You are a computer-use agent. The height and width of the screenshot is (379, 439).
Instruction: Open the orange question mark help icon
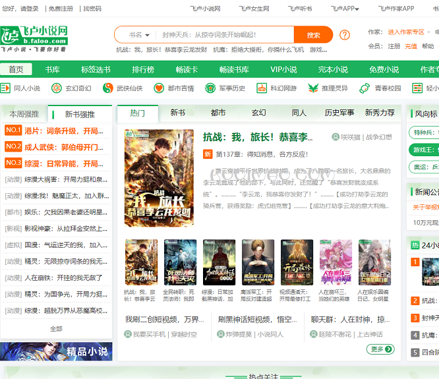(345, 35)
